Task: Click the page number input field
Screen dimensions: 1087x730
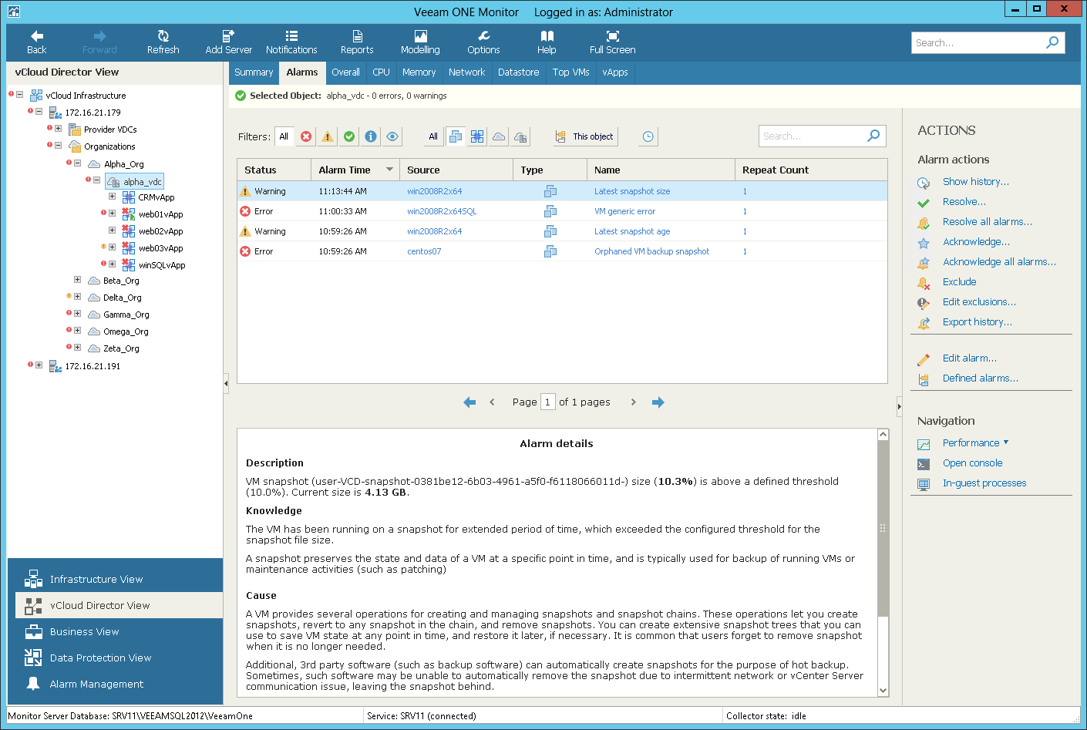Action: 547,402
